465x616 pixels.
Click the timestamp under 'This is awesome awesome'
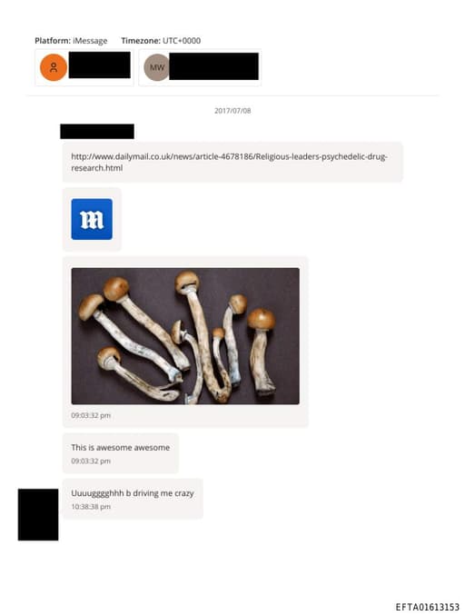pos(91,462)
